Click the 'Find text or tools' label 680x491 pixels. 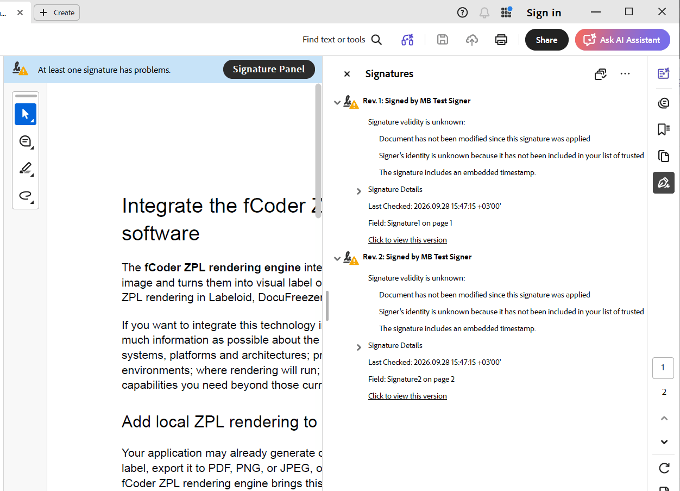coord(333,40)
